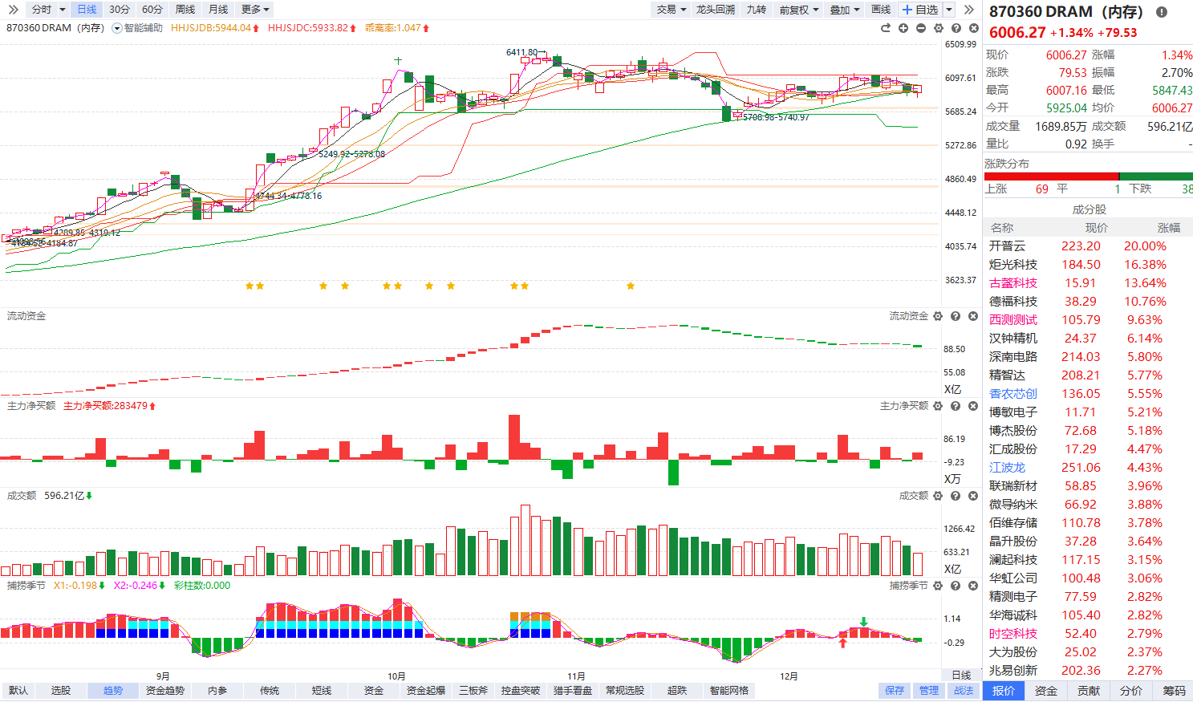1193x702 pixels.
Task: Select the 资金起爆 indicator tab
Action: [x=426, y=691]
